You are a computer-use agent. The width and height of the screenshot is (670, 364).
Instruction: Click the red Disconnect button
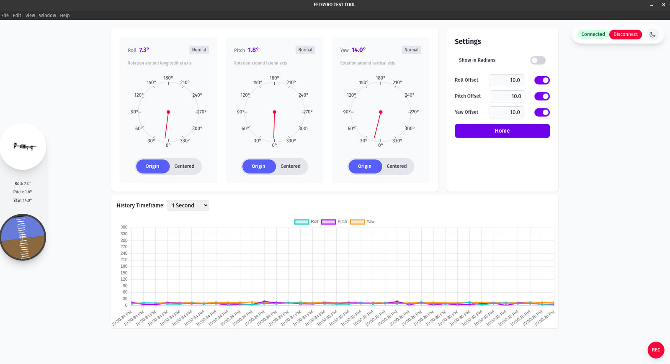click(625, 34)
